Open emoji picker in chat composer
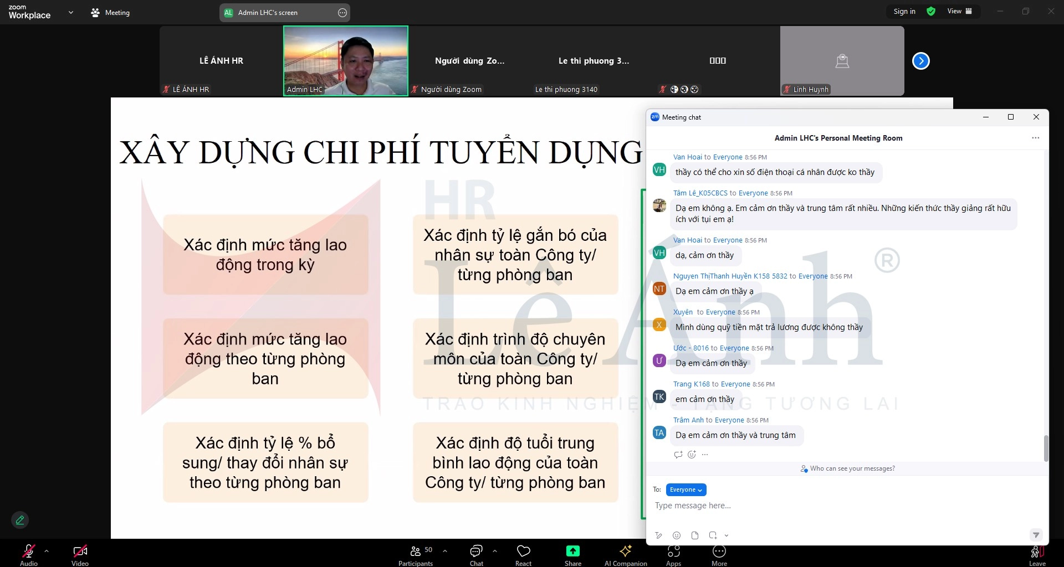Viewport: 1064px width, 567px height. [x=677, y=535]
